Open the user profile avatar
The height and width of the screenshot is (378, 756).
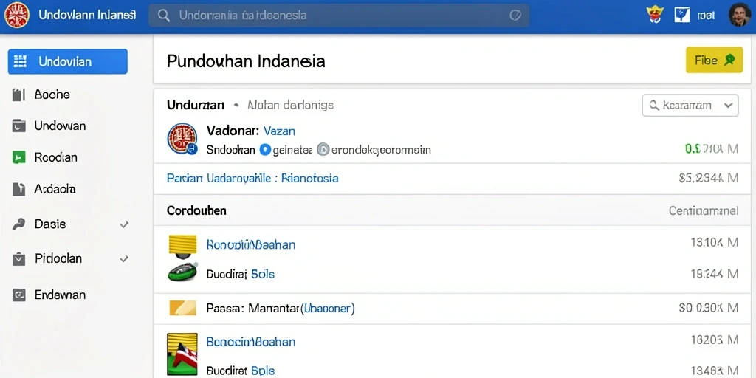point(738,15)
